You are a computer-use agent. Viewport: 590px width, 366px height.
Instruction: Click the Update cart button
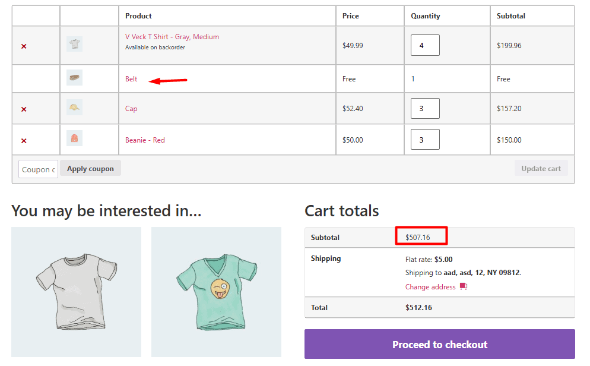(541, 168)
